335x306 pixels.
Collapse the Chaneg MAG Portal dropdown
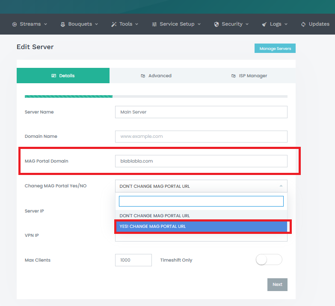coord(281,186)
